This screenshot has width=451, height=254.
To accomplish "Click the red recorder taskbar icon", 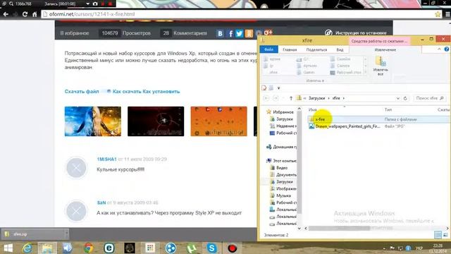I will (x=232, y=248).
